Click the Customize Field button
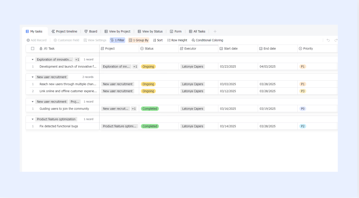The width and height of the screenshot is (359, 198). pos(66,40)
